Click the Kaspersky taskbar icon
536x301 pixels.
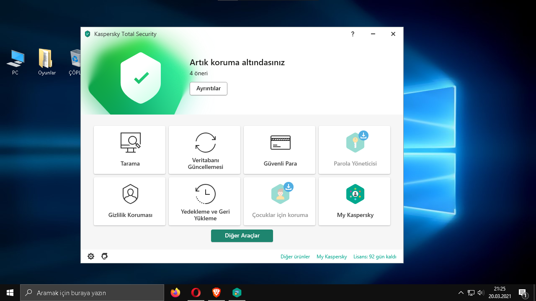(237, 293)
